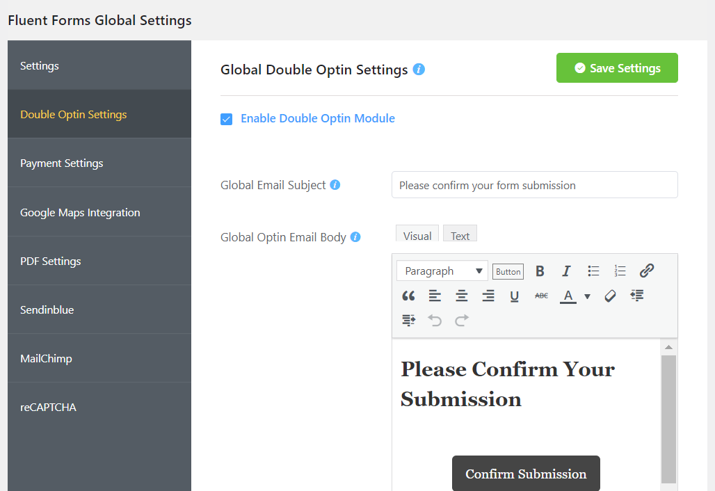Apply blockquote formatting
Viewport: 715px width, 491px height.
[x=408, y=295]
